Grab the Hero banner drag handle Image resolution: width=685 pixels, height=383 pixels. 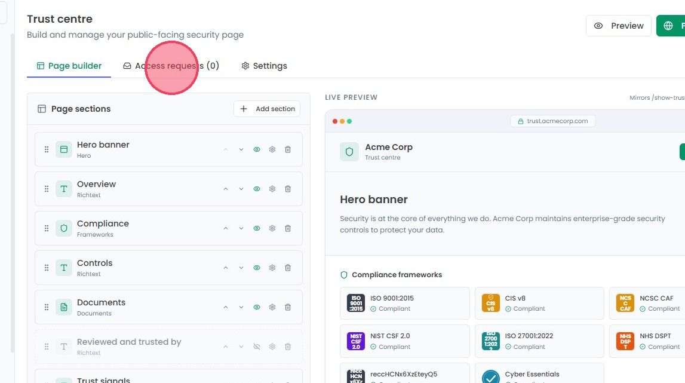coord(47,149)
